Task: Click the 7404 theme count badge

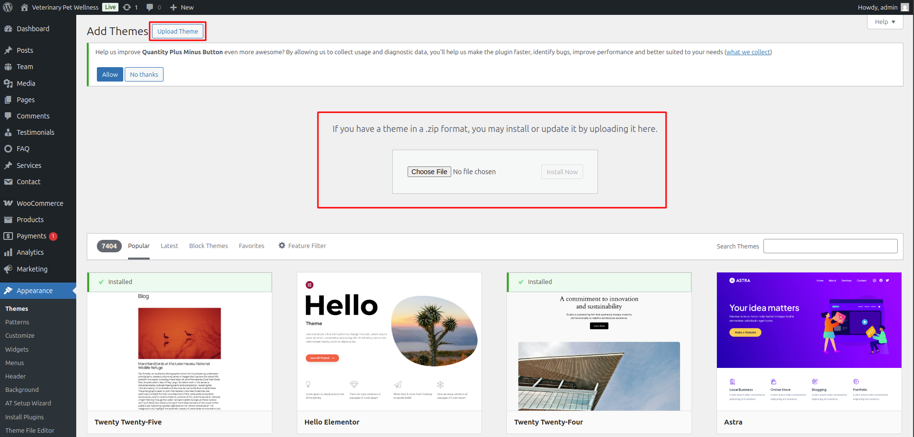Action: coord(109,246)
